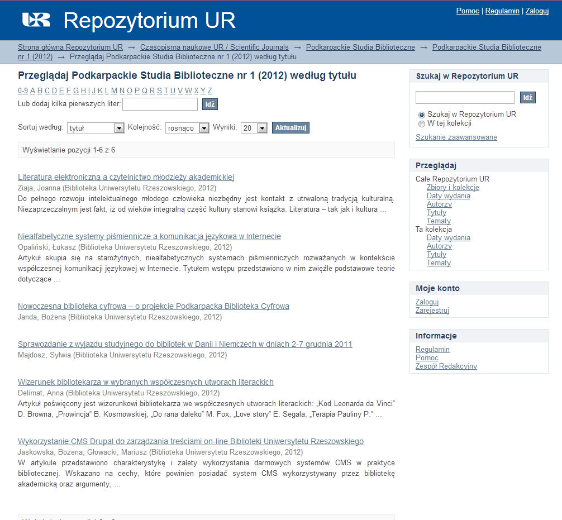The image size is (562, 520).
Task: Browse titles starting with letter W
Action: coord(188,90)
